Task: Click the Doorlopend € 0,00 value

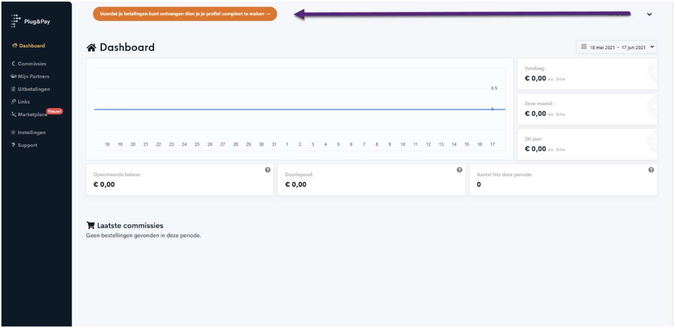Action: click(x=296, y=184)
